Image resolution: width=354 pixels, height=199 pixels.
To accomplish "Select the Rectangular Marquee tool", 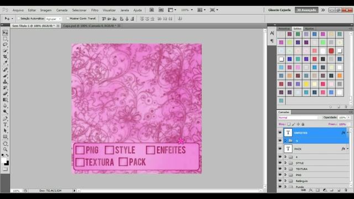I will [x=5, y=39].
